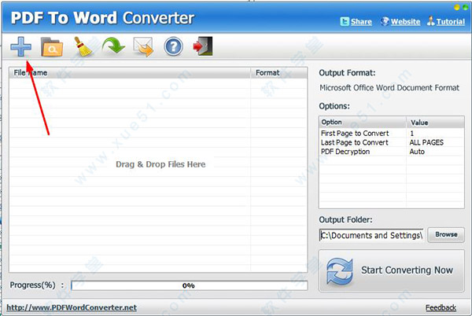The width and height of the screenshot is (472, 316).
Task: Select the Last Page to Convert value
Action: [x=428, y=142]
